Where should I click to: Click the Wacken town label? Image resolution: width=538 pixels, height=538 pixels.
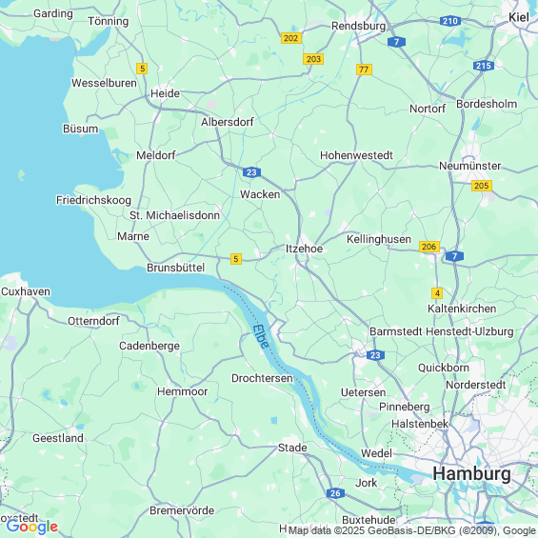coord(260,194)
